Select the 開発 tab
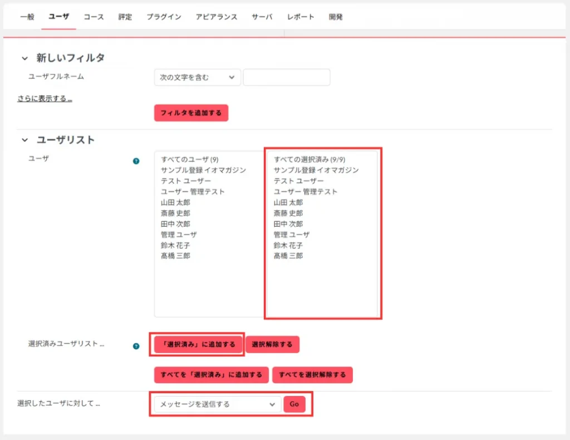Viewport: 570px width, 440px height. coord(336,17)
